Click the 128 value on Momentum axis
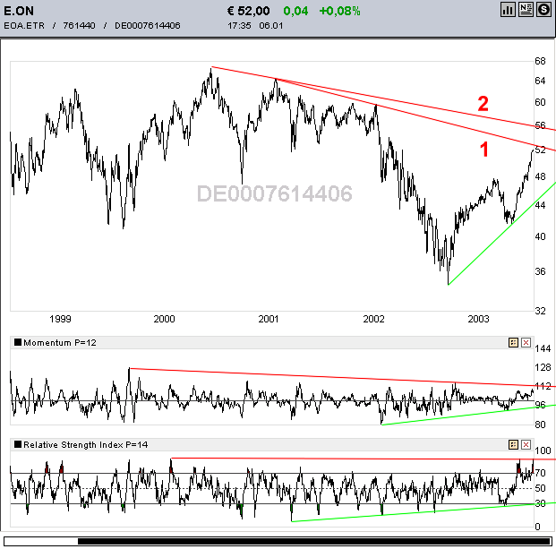The image size is (556, 549). click(543, 367)
